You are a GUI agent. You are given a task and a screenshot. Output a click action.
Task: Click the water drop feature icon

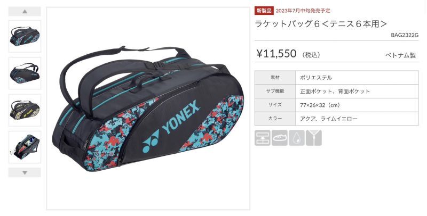(x=297, y=138)
